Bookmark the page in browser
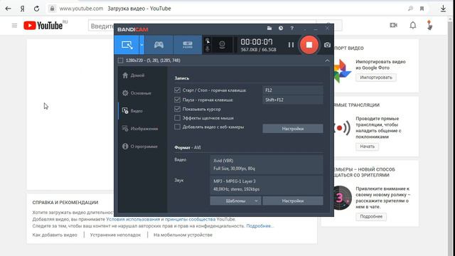Image resolution: width=455 pixels, height=256 pixels. (422, 9)
